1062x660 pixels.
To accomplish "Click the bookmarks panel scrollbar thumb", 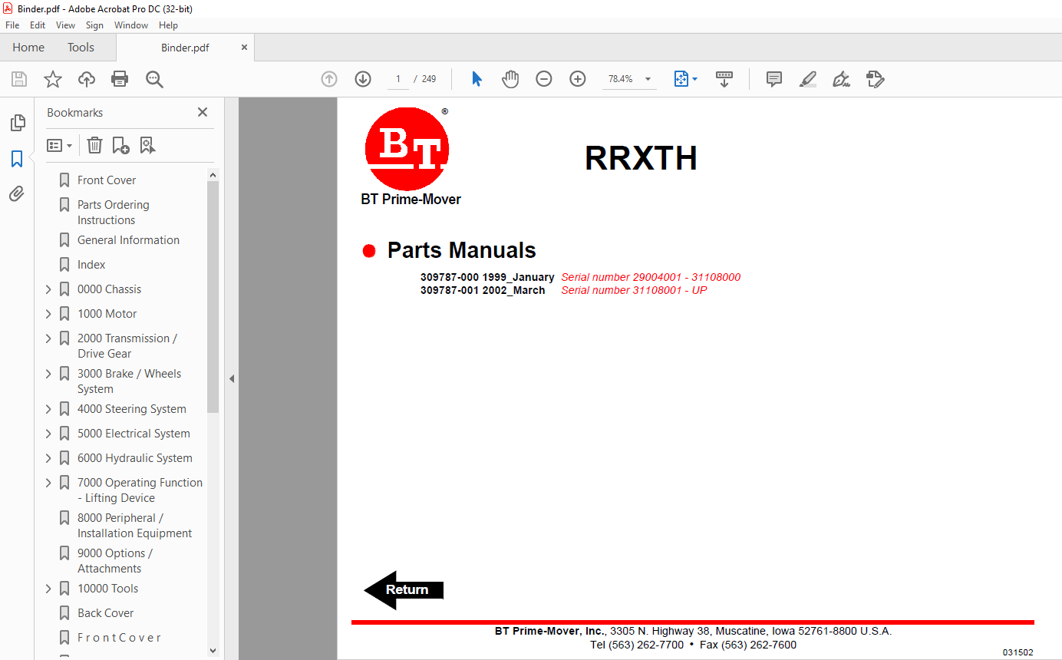I will pos(213,297).
